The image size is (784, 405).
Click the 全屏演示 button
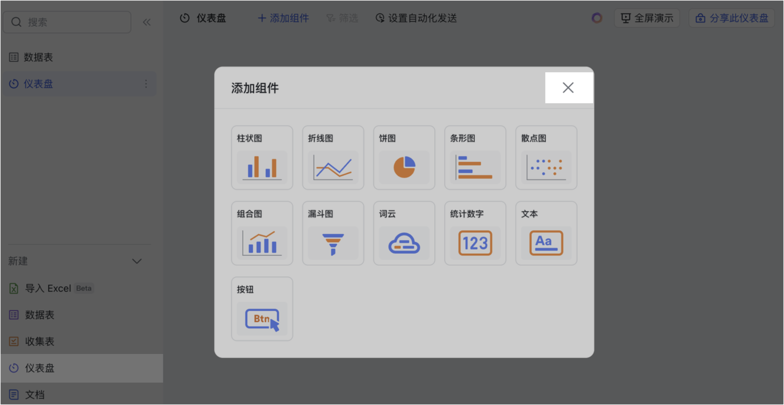[647, 18]
